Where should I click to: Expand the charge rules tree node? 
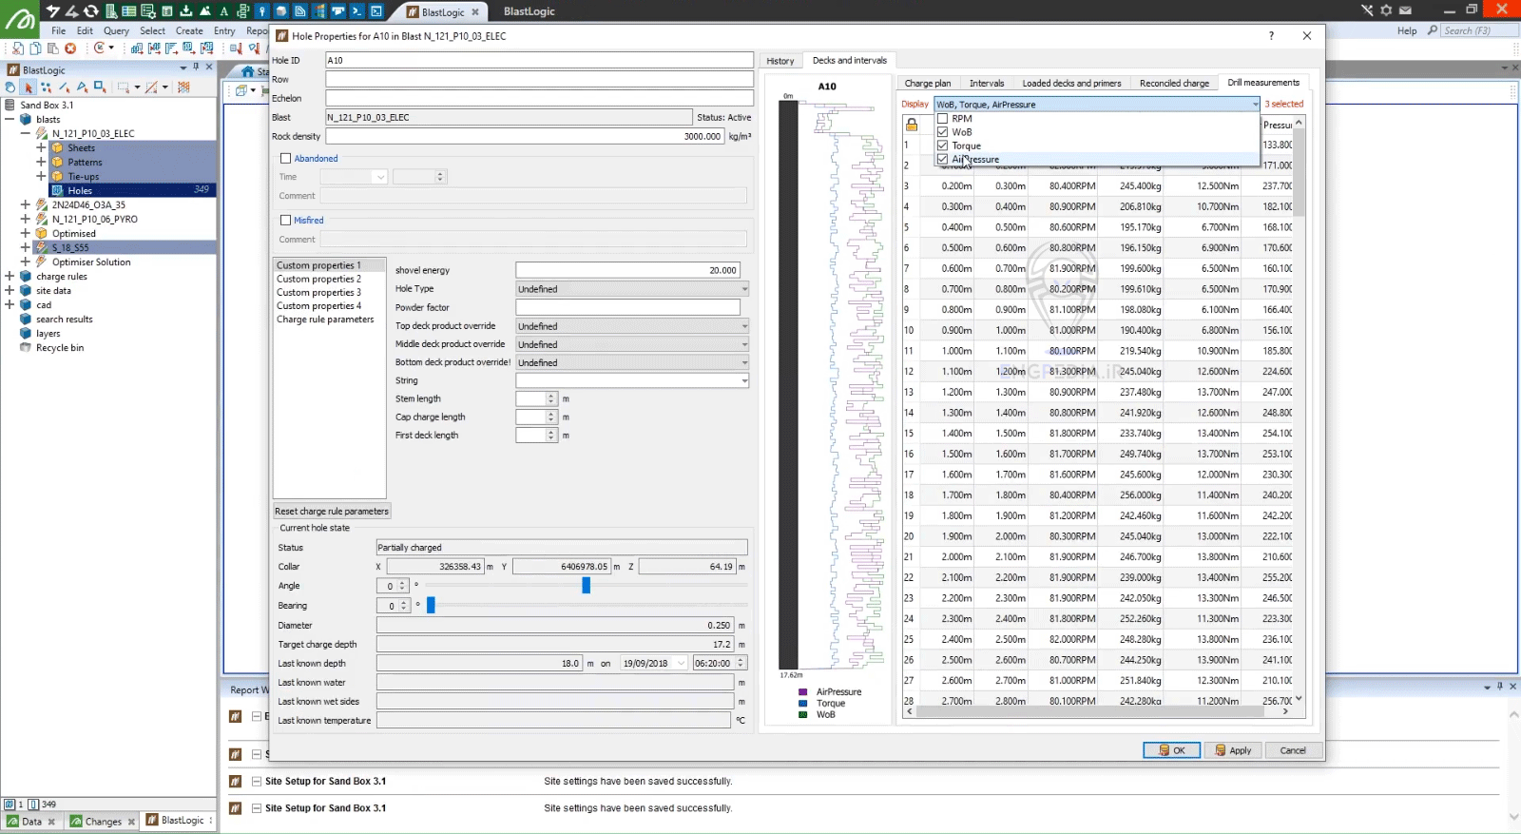click(x=10, y=277)
